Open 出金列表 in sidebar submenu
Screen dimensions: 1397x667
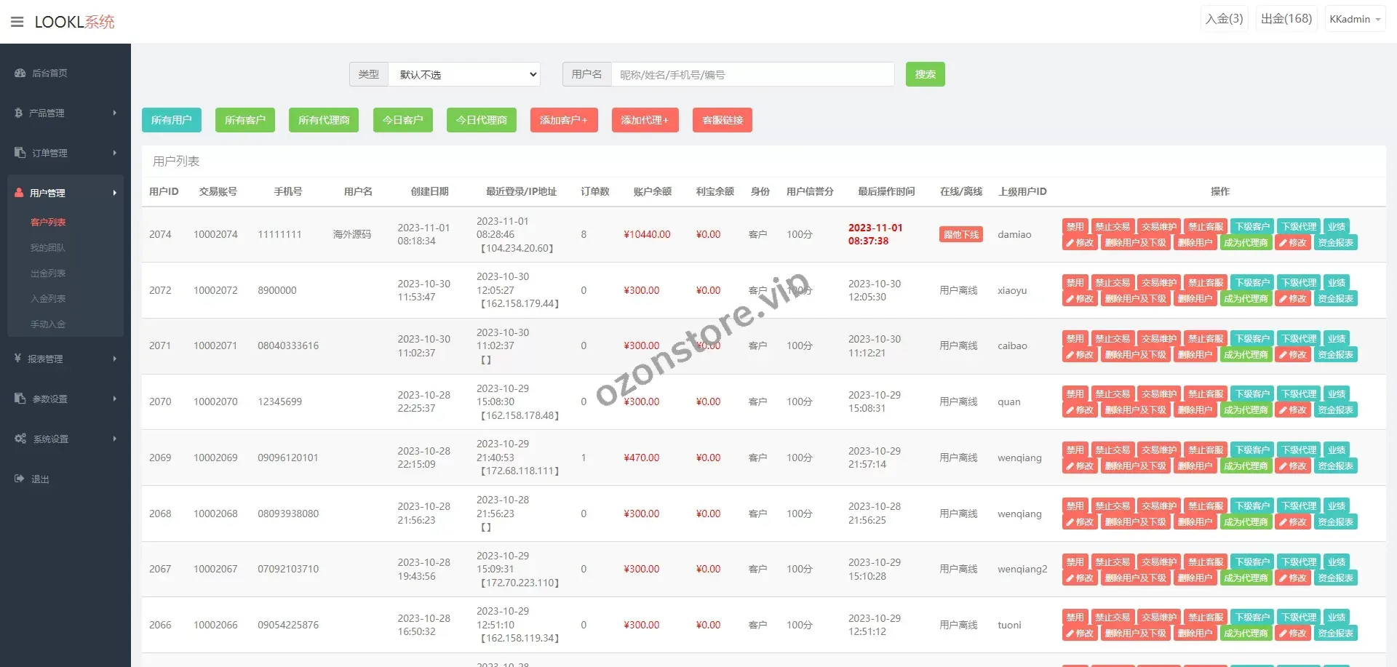click(x=48, y=273)
